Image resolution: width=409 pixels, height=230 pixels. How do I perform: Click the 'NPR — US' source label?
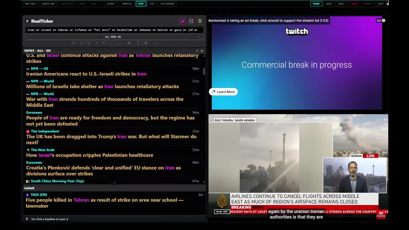coord(39,69)
